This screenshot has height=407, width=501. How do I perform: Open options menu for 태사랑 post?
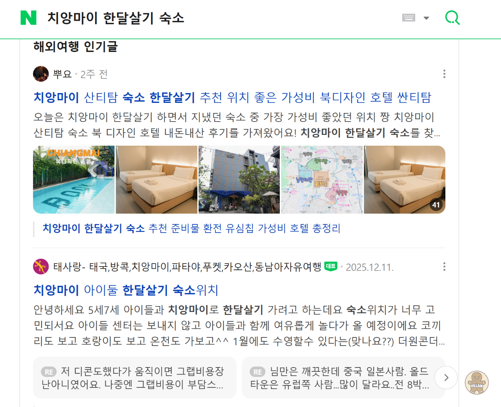click(x=444, y=267)
